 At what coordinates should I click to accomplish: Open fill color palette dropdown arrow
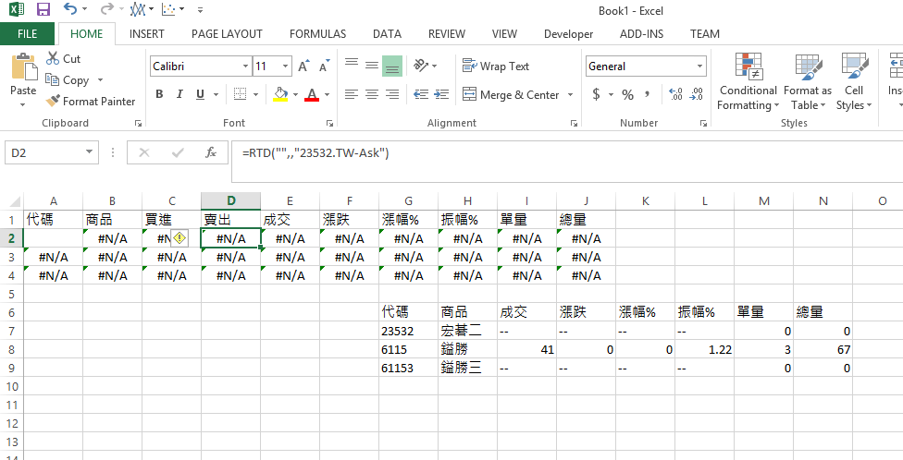click(295, 94)
